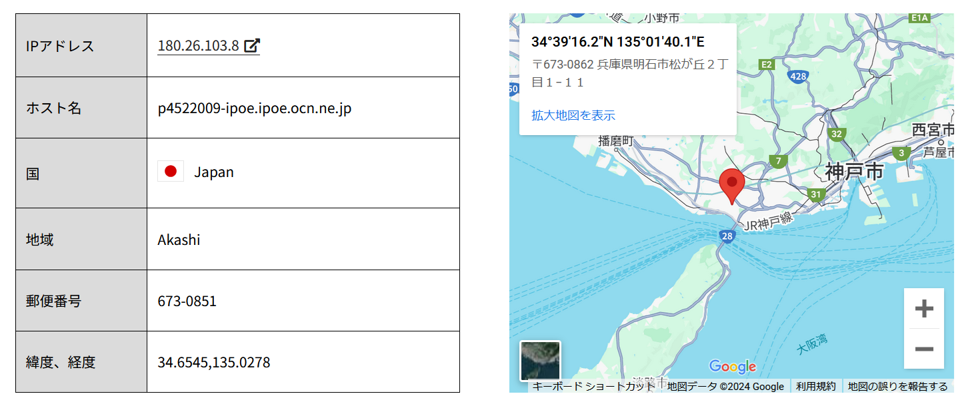Screen dimensions: 972x400
Task: Click the IPアドレス header cell
Action: tap(81, 45)
